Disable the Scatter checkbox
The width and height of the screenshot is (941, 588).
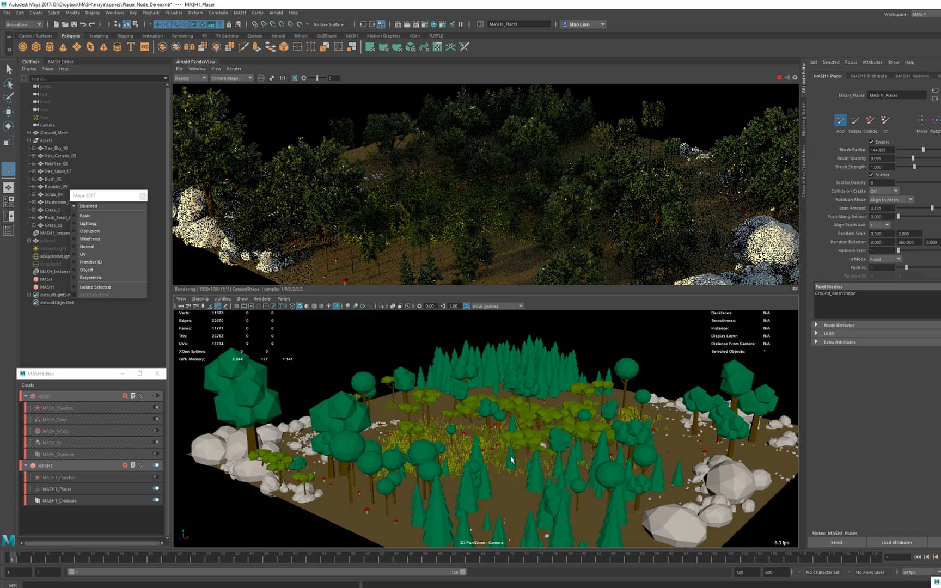click(x=872, y=175)
